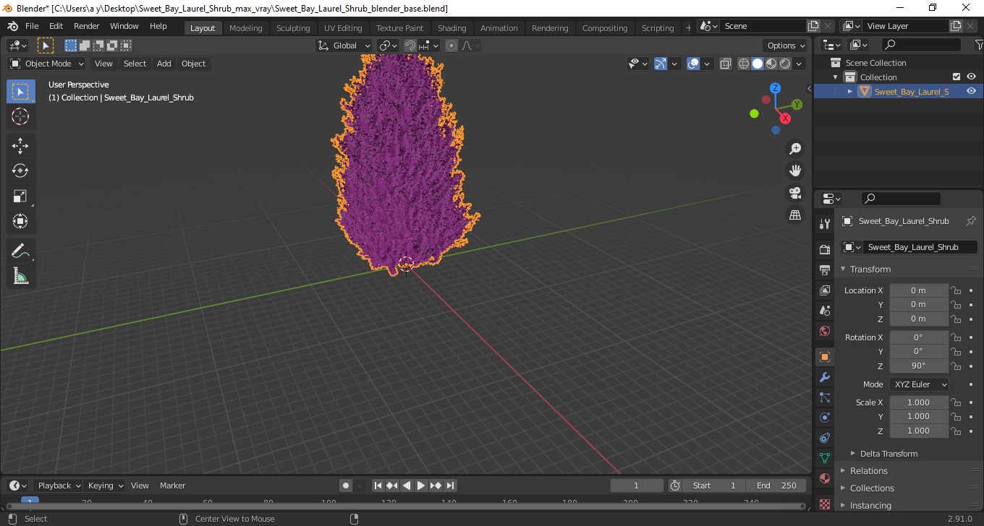Switch to the Sculpting workspace tab

click(293, 27)
